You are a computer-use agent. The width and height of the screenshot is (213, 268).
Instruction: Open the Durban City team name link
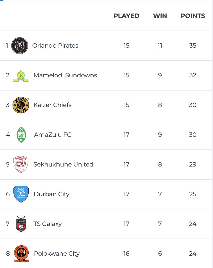point(51,194)
